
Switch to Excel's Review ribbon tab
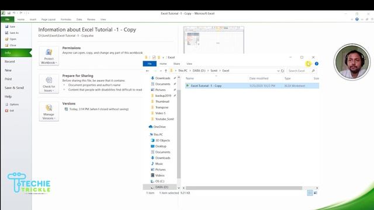[x=91, y=19]
